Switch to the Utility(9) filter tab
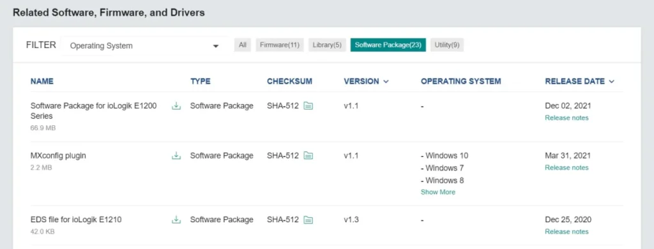654x249 pixels. click(447, 45)
